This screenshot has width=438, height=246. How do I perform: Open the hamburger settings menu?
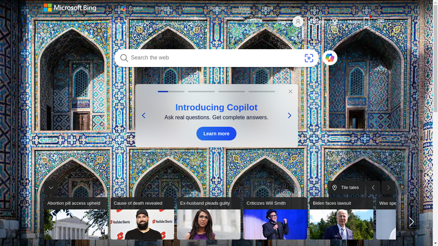[x=381, y=22]
